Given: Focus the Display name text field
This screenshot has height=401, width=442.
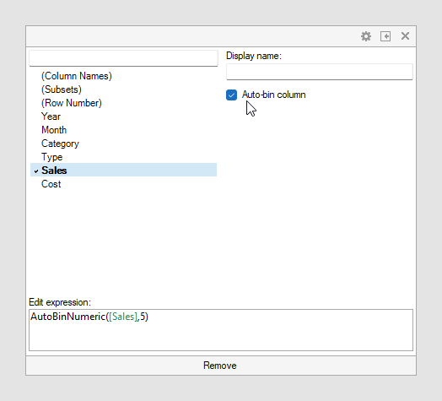Looking at the screenshot, I should coord(320,72).
